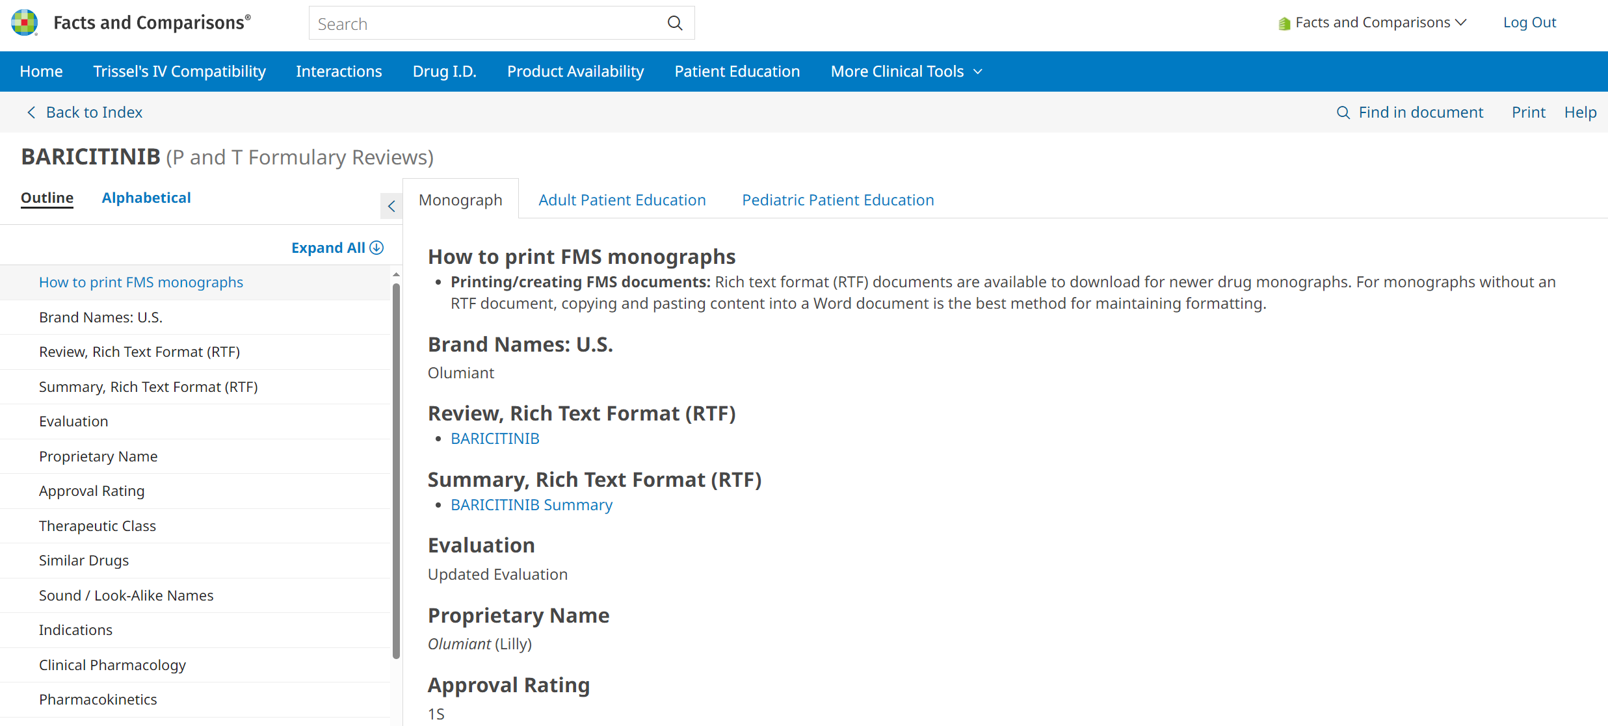Switch to the Alphabetical view
This screenshot has height=726, width=1608.
[146, 198]
